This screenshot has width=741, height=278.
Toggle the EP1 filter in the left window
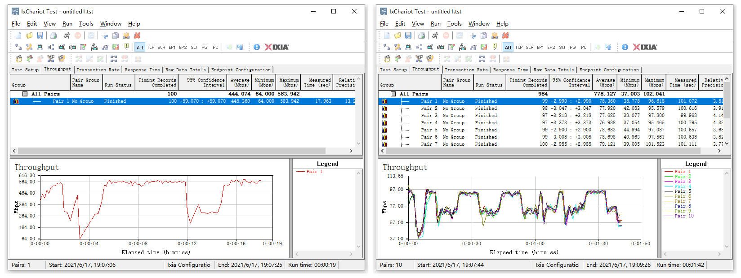[172, 47]
